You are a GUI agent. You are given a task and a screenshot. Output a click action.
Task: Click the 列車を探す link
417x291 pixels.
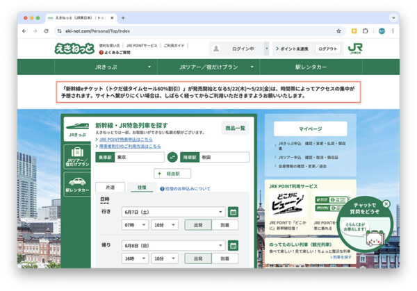click(341, 257)
